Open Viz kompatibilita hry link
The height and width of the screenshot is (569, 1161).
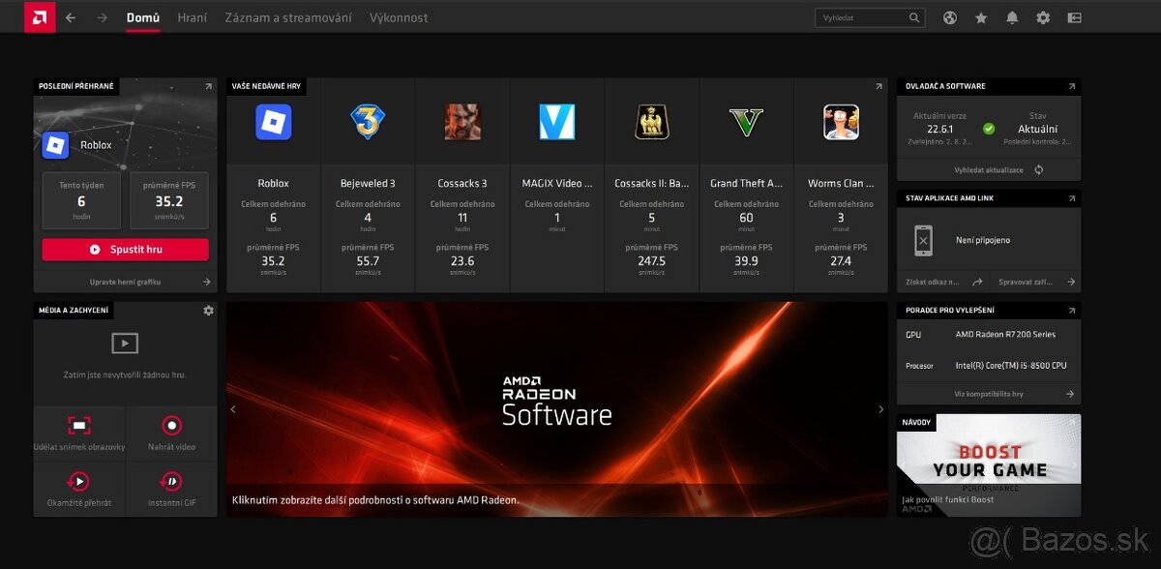[x=989, y=394]
